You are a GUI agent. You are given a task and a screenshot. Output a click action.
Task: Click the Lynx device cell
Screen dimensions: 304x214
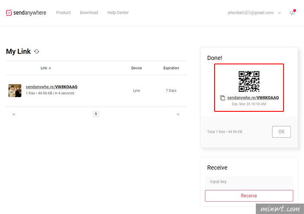136,90
